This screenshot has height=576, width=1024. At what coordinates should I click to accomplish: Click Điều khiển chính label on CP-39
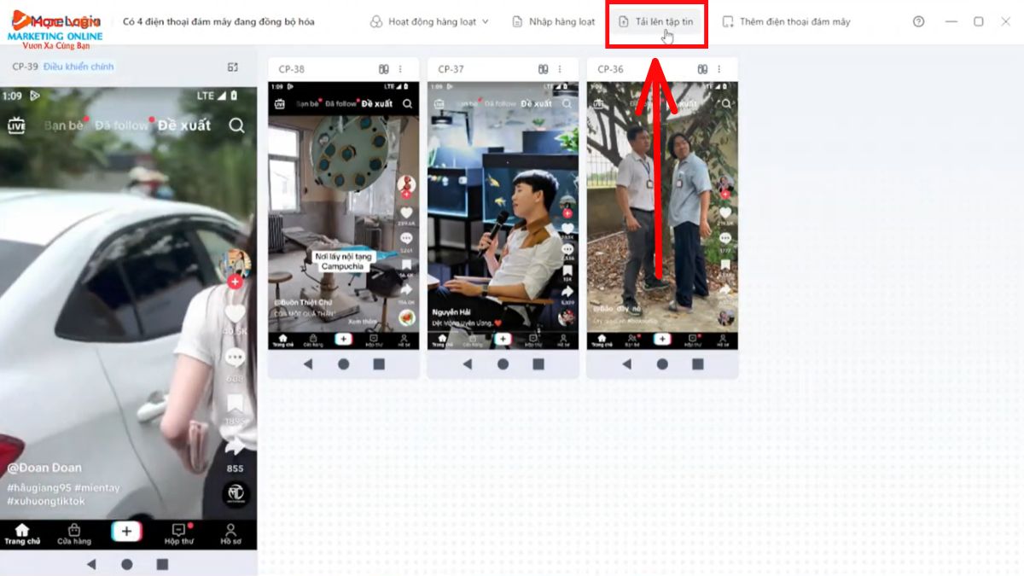[79, 67]
